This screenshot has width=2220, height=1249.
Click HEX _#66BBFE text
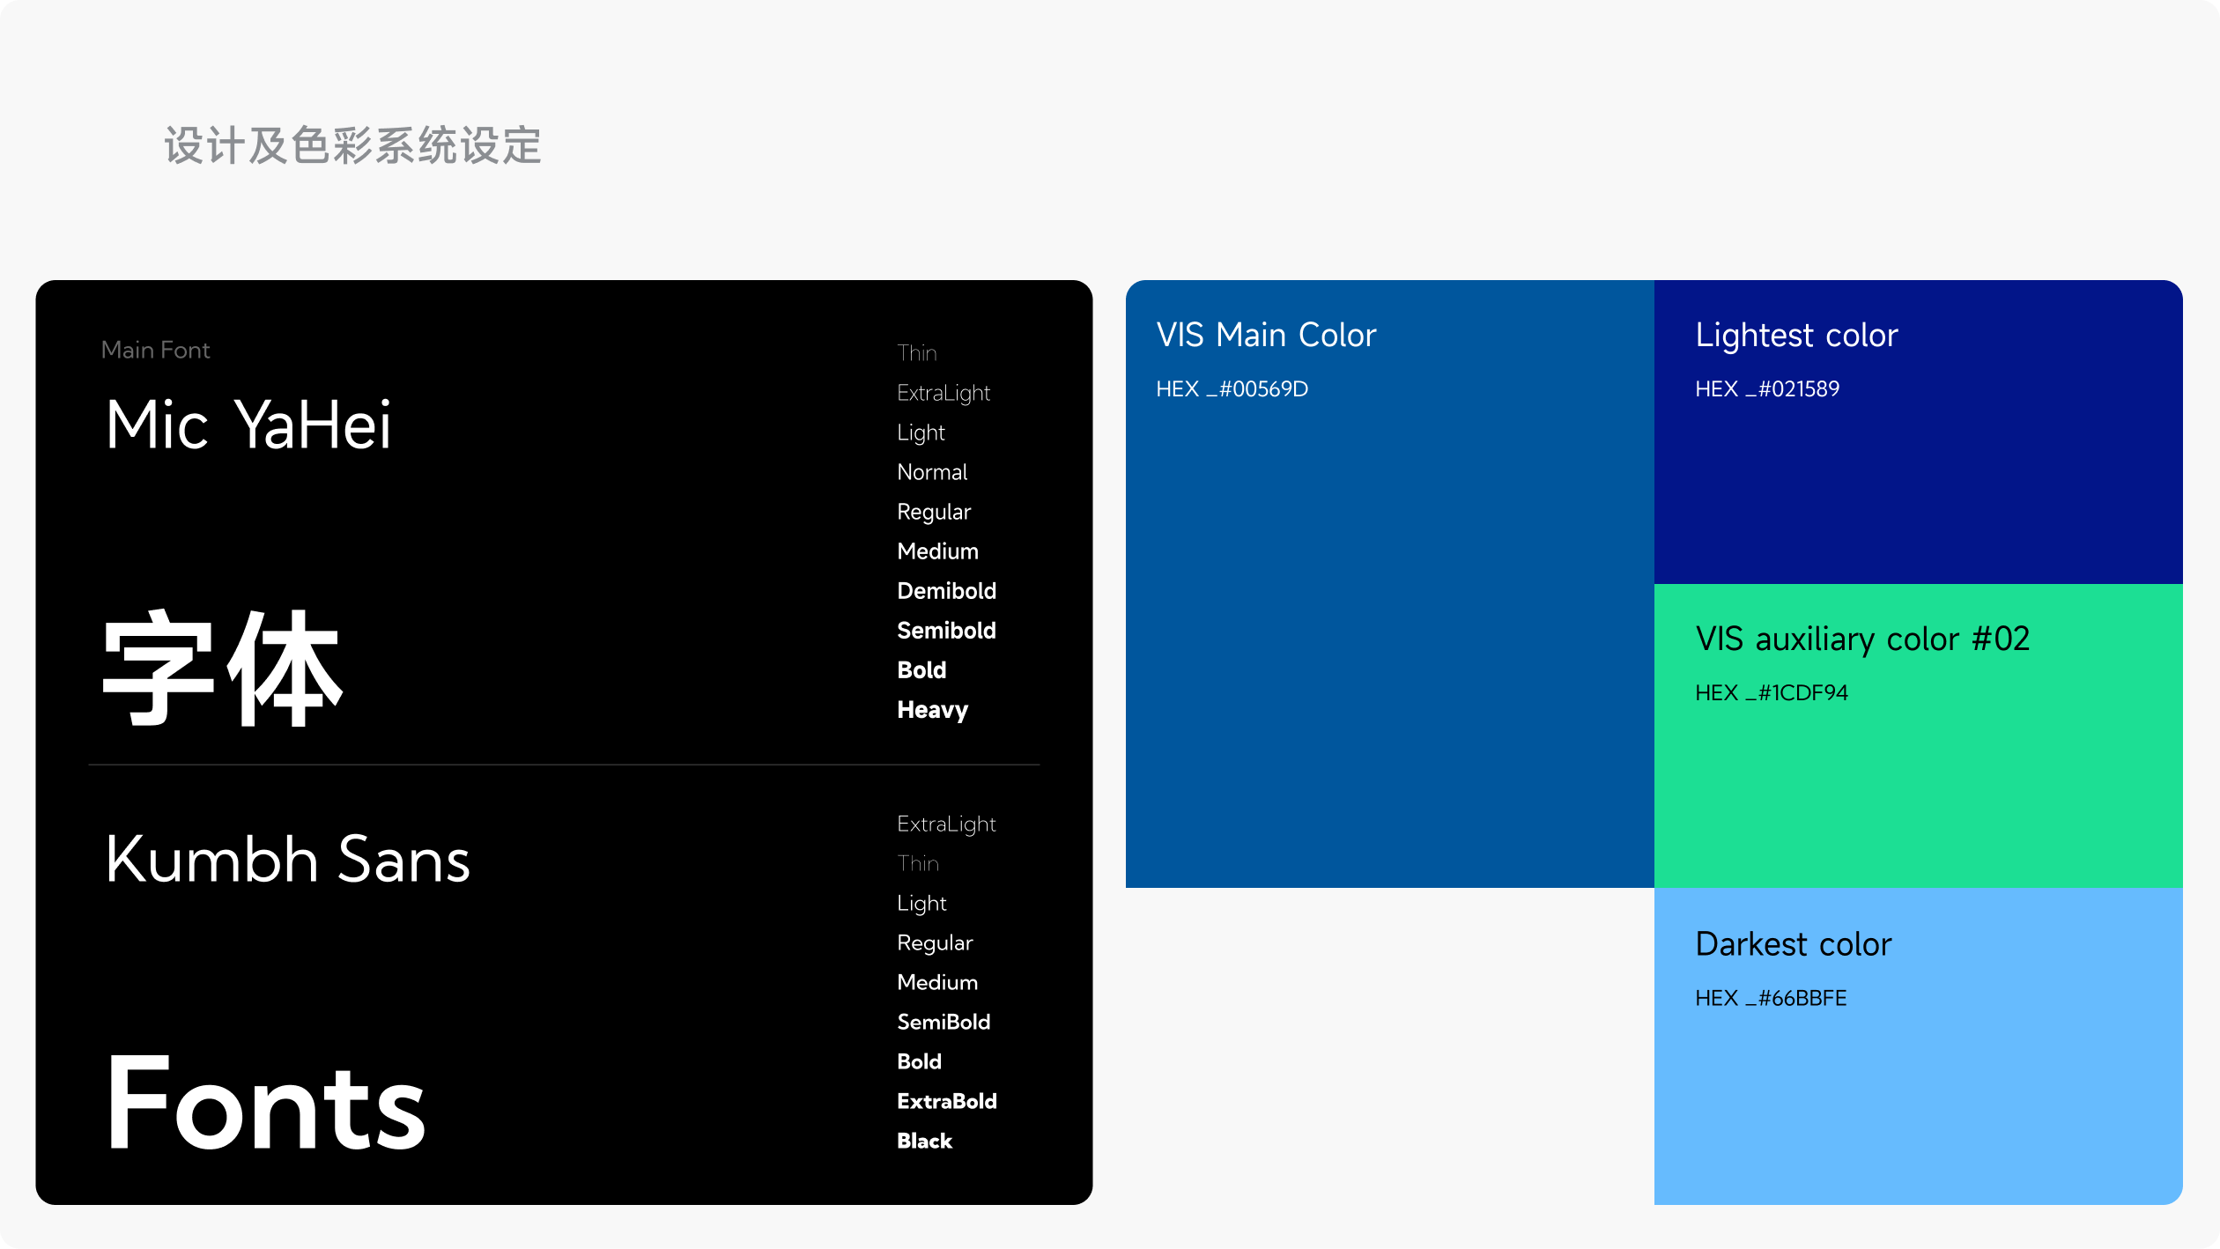click(x=1771, y=998)
